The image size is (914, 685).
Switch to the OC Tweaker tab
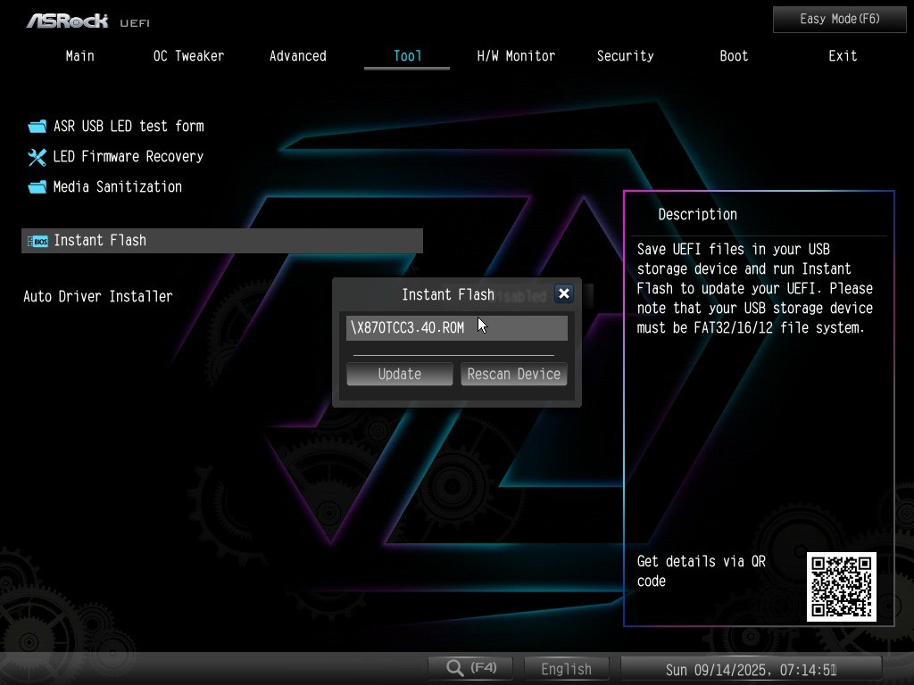[188, 56]
